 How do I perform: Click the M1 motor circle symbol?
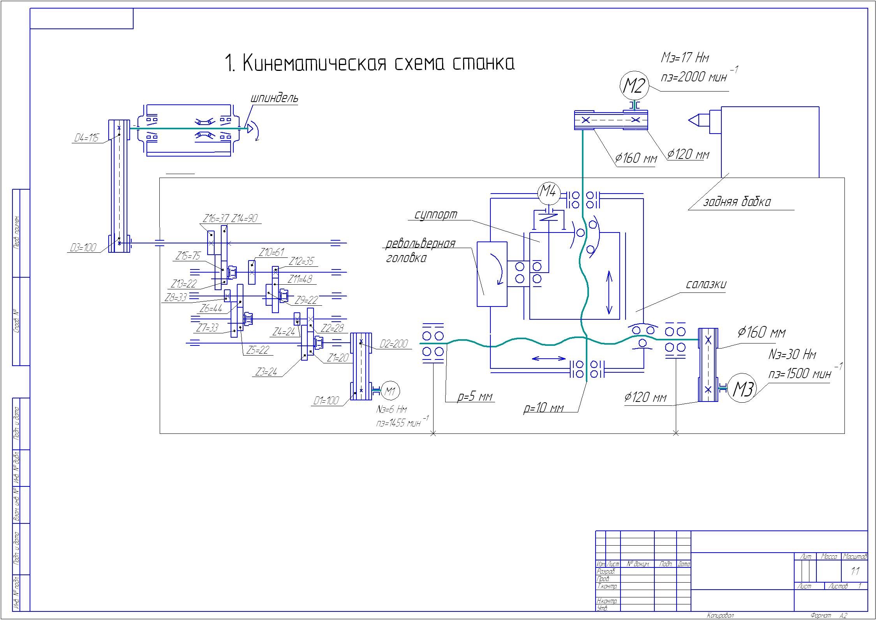point(390,391)
